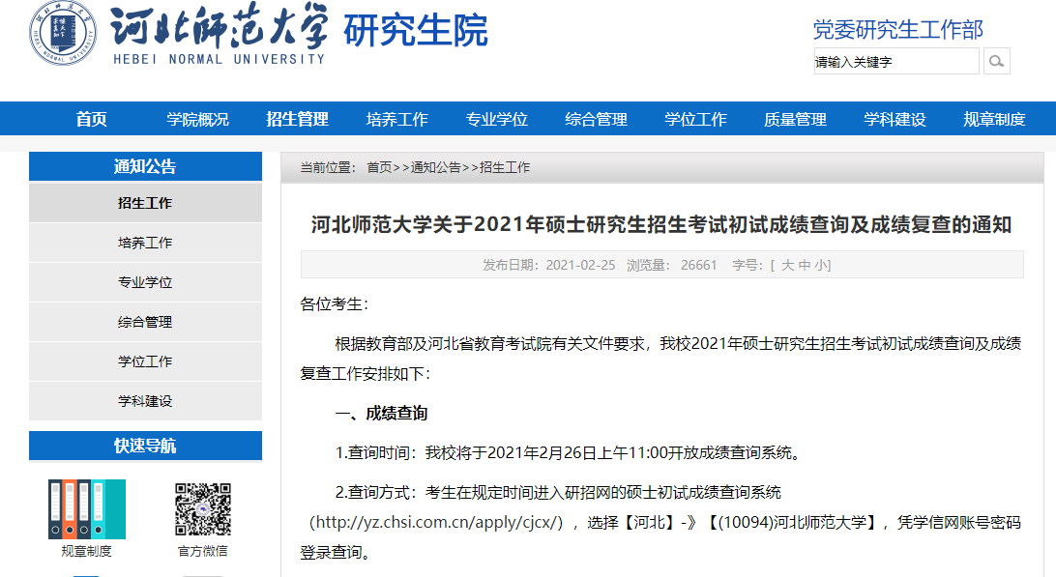
Task: Click the Hebei Normal University logo emblem
Action: click(x=63, y=32)
